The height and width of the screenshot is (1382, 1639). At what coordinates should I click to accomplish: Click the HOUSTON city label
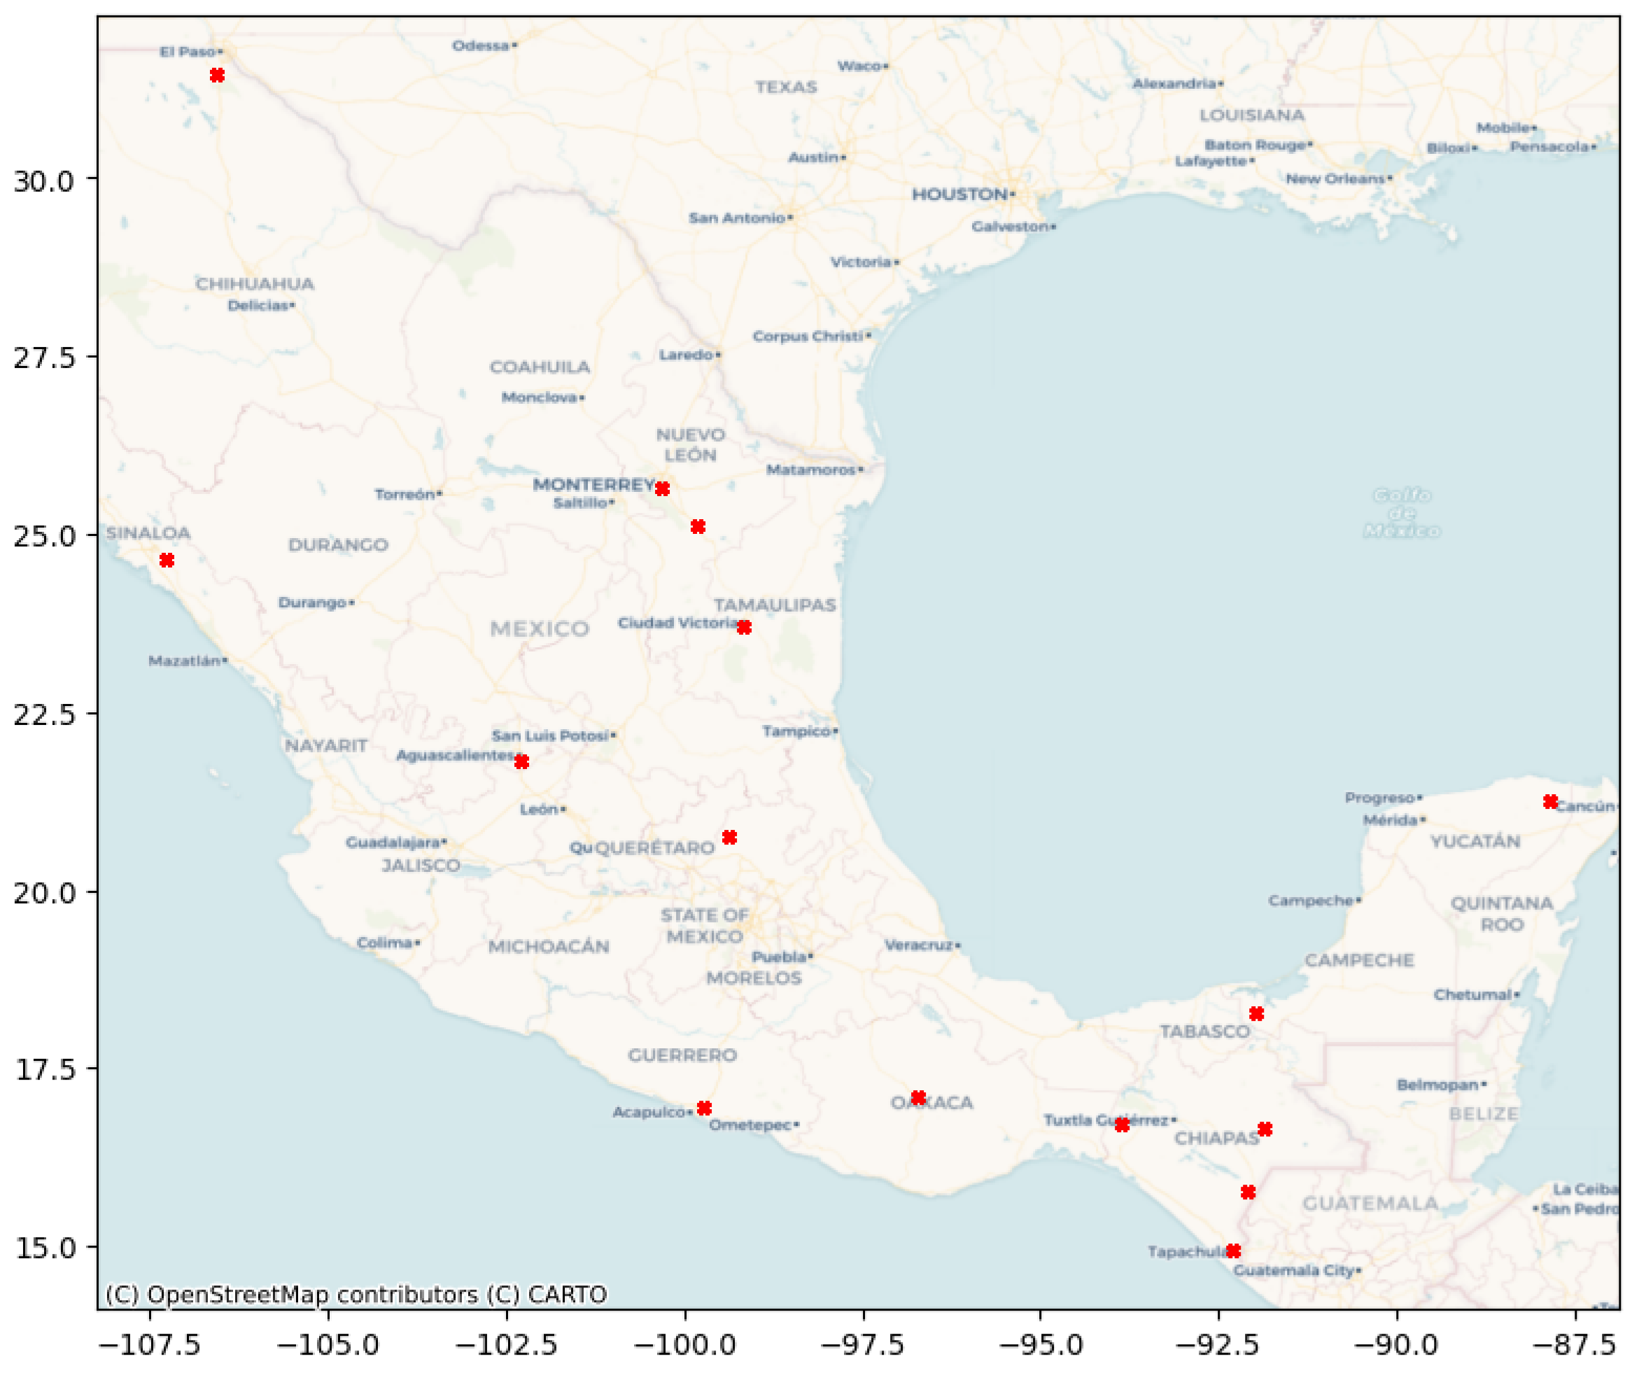(x=959, y=195)
